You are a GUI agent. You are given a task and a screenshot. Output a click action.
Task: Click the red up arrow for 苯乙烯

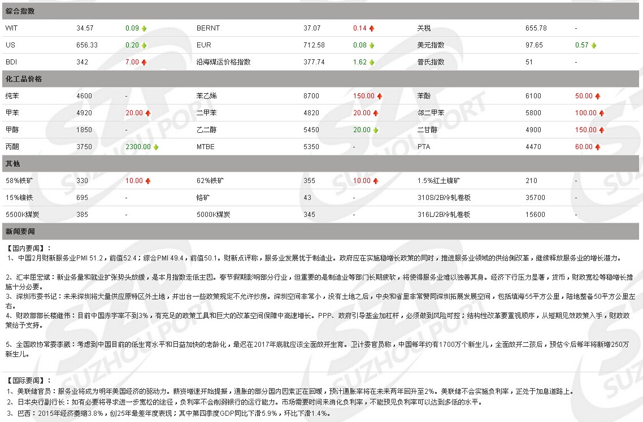380,97
